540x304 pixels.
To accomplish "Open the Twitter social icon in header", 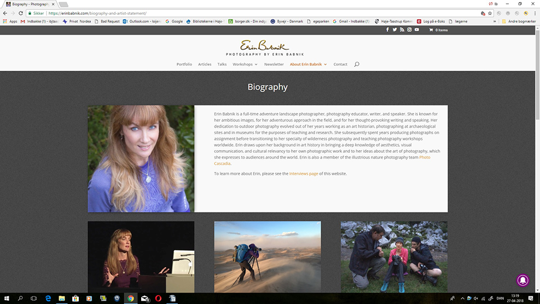I will (394, 30).
